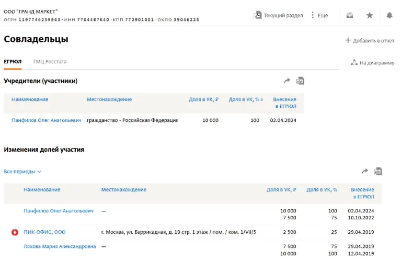Sort founders by 'Наименование' column header
The image size is (401, 260).
30,99
